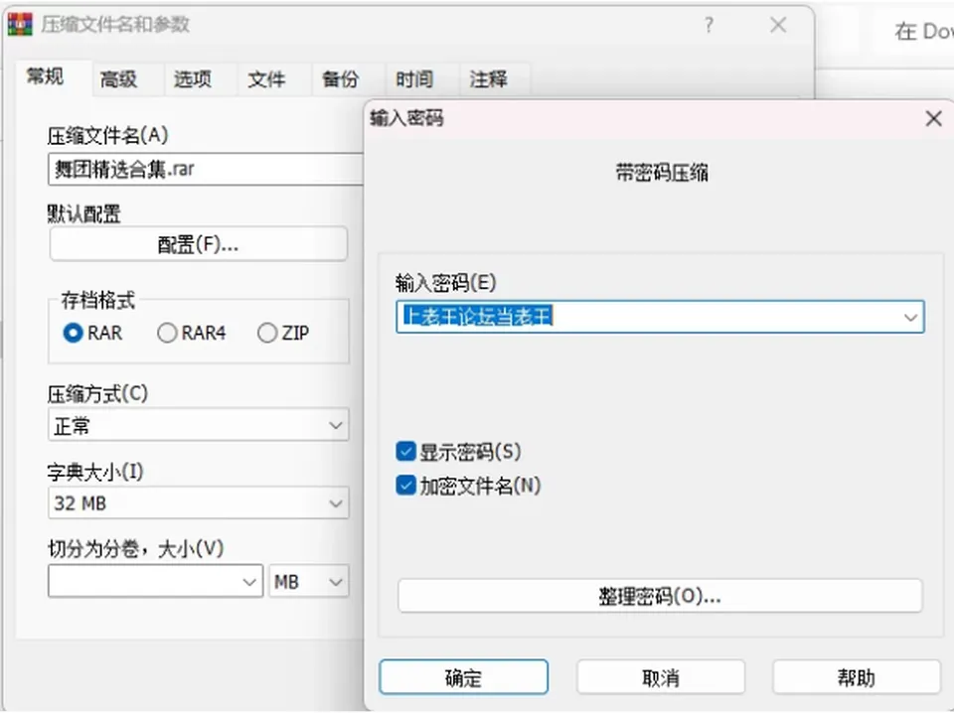Click the 帮助 button
Image resolution: width=954 pixels, height=713 pixels.
coord(857,677)
